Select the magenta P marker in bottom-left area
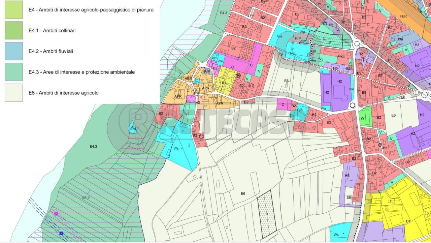The image size is (431, 243). click(56, 213)
